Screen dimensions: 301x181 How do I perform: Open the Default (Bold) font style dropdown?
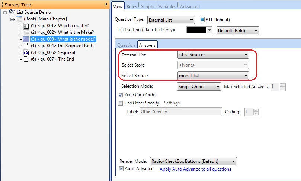click(x=238, y=31)
